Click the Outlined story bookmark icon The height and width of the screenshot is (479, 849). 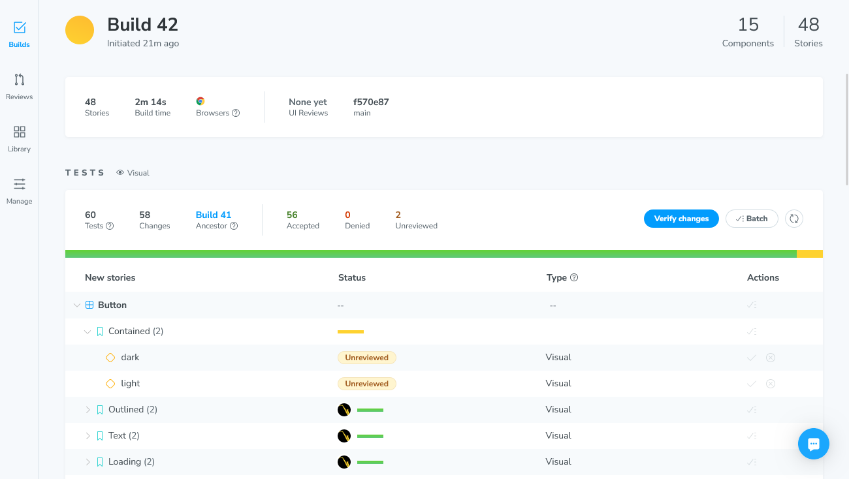coord(100,410)
